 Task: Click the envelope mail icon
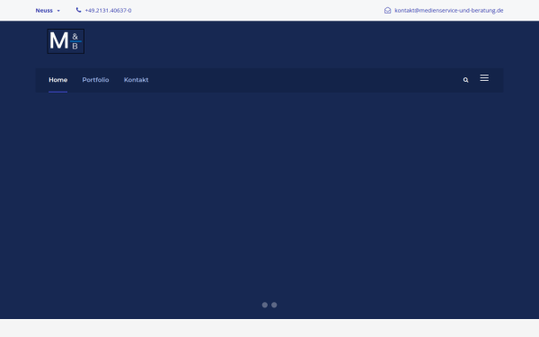(387, 10)
